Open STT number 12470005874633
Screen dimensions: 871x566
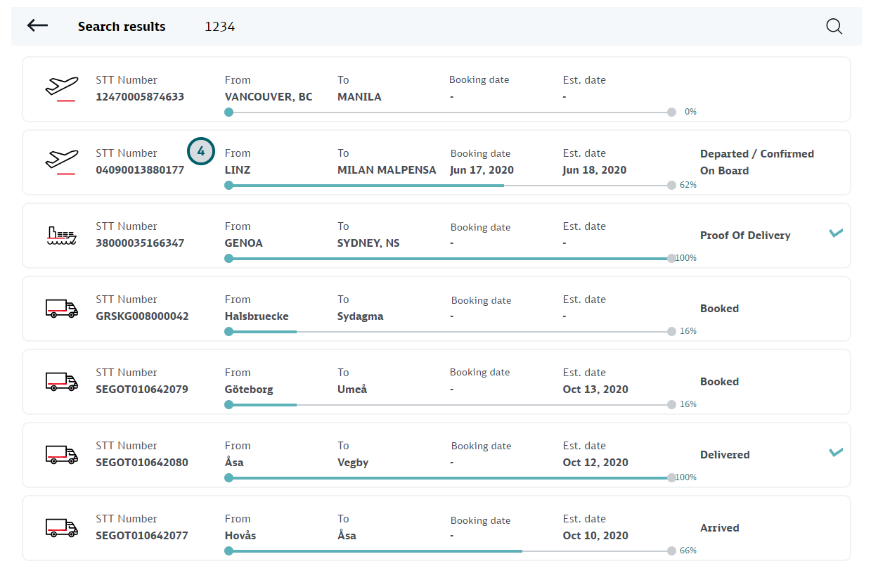click(x=140, y=97)
